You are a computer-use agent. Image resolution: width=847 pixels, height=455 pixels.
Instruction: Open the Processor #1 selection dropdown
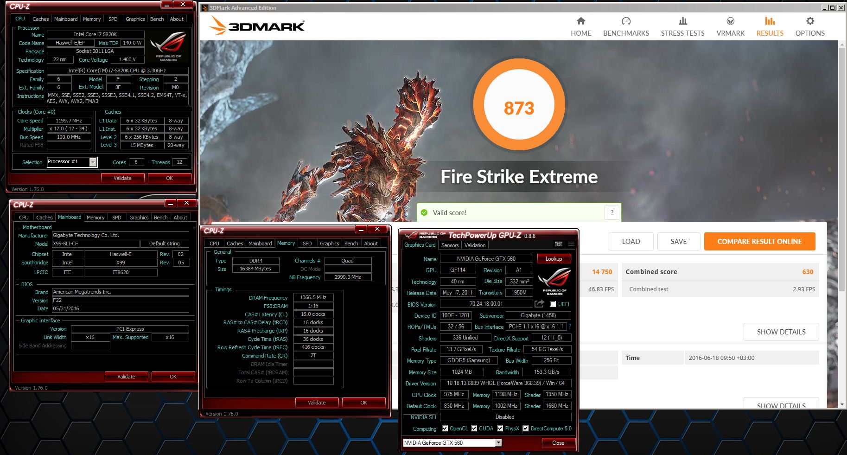pyautogui.click(x=93, y=162)
